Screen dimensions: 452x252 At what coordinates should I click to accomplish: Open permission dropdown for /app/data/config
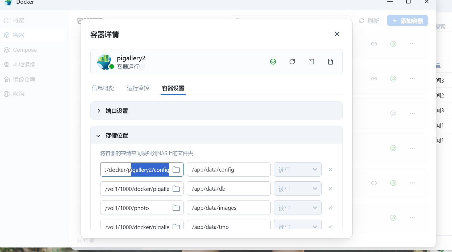[298, 169]
